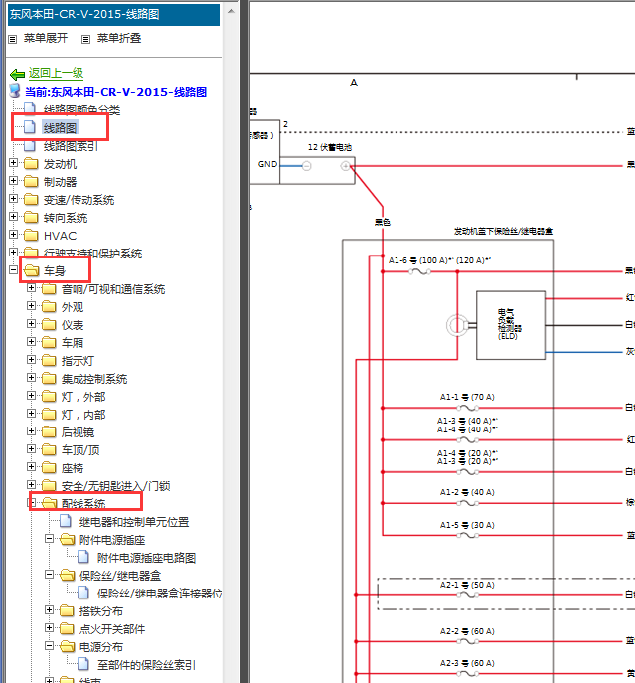Open the 线路图索引 document item
The width and height of the screenshot is (635, 683).
(x=71, y=146)
